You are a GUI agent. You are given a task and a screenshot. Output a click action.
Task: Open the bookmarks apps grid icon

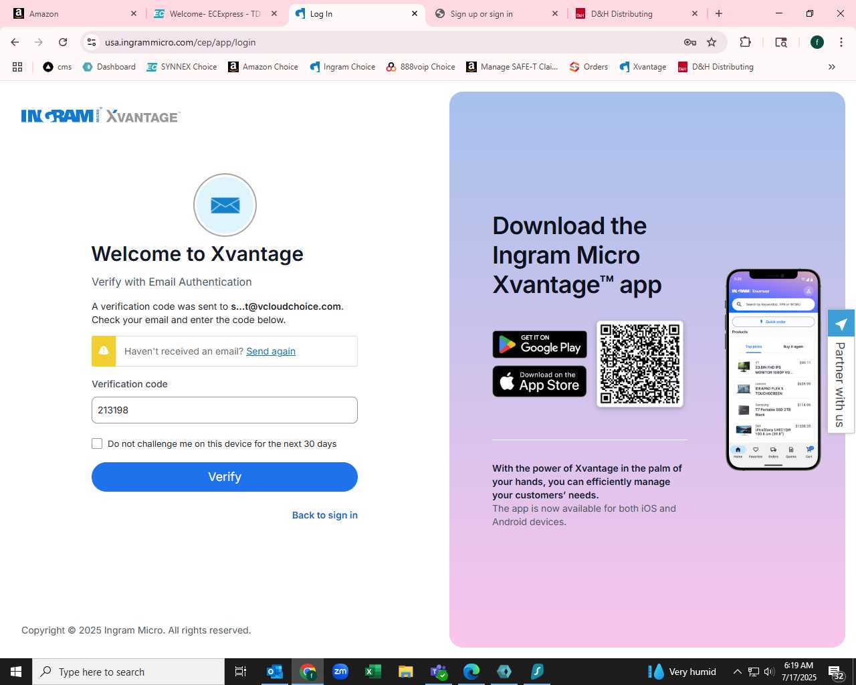coord(17,67)
